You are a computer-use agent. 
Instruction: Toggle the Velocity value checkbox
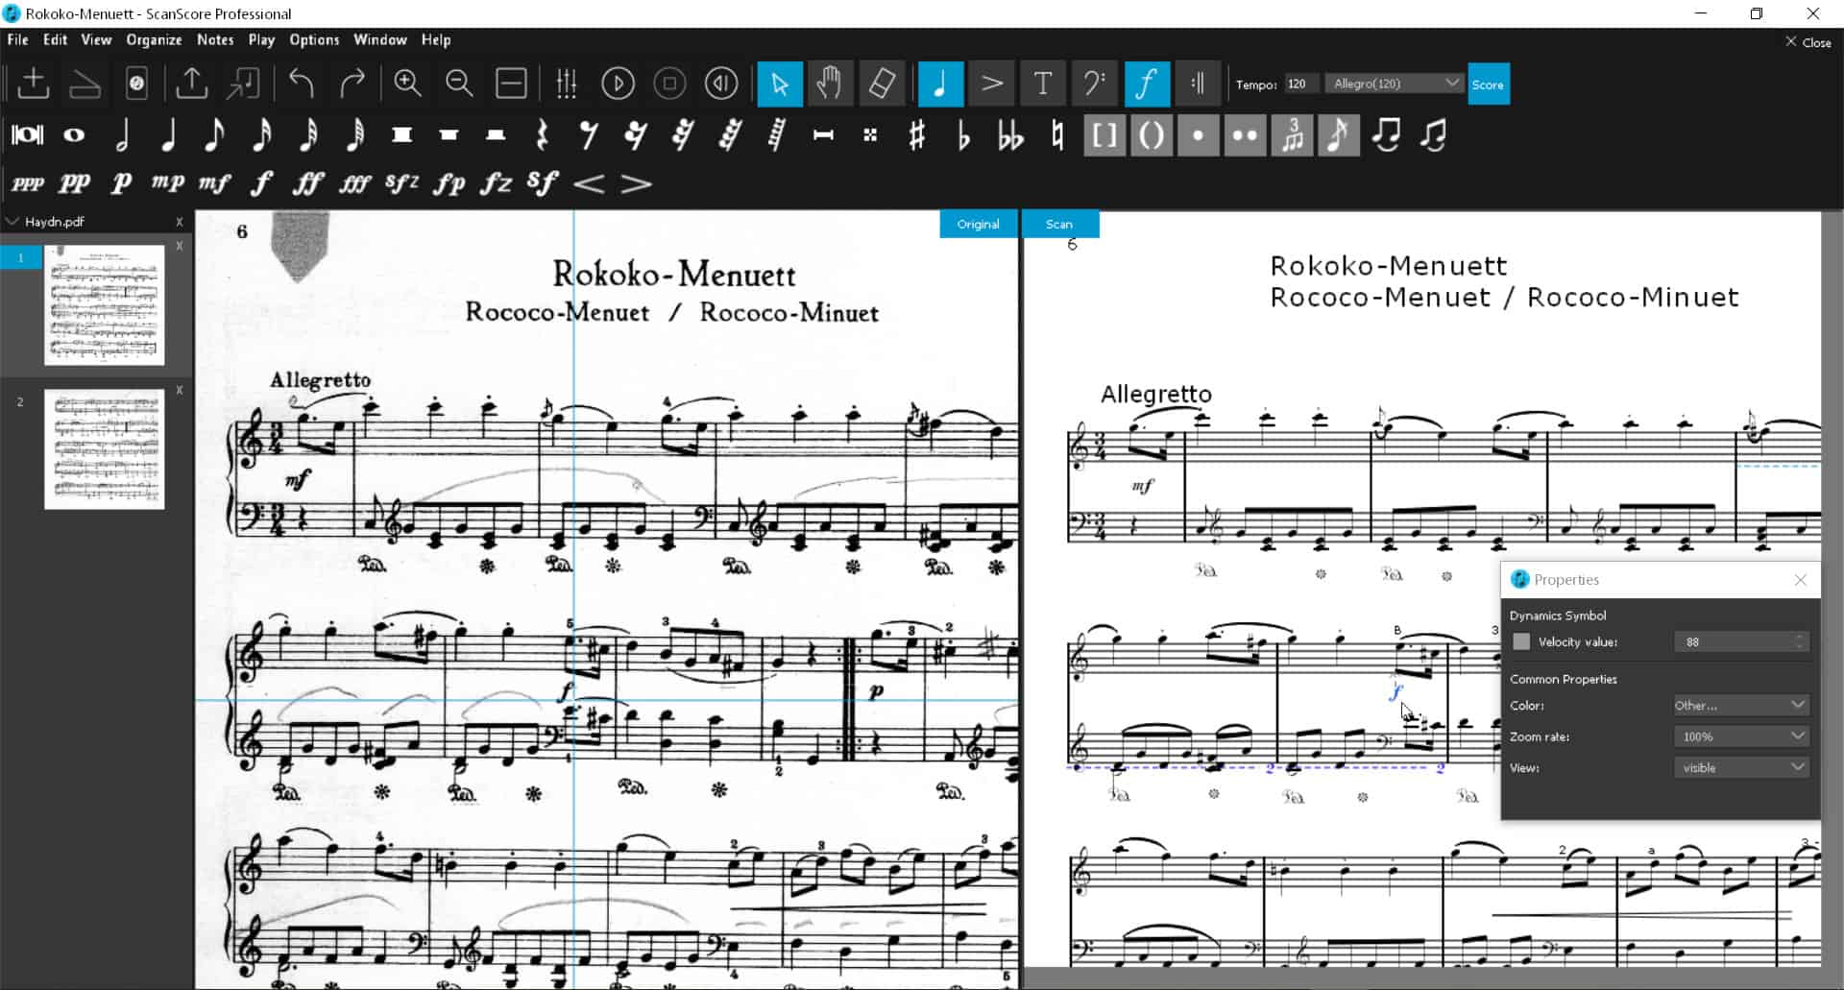point(1521,641)
